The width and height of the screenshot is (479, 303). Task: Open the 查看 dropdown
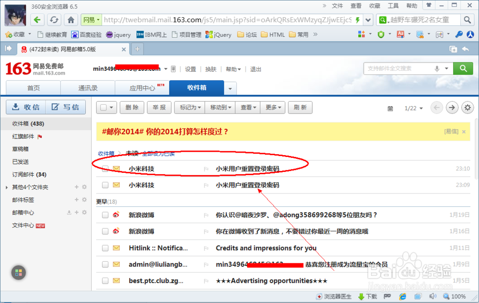248,107
